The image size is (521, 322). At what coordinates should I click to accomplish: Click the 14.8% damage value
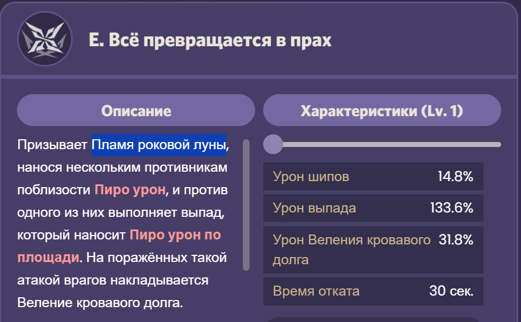[x=455, y=177]
